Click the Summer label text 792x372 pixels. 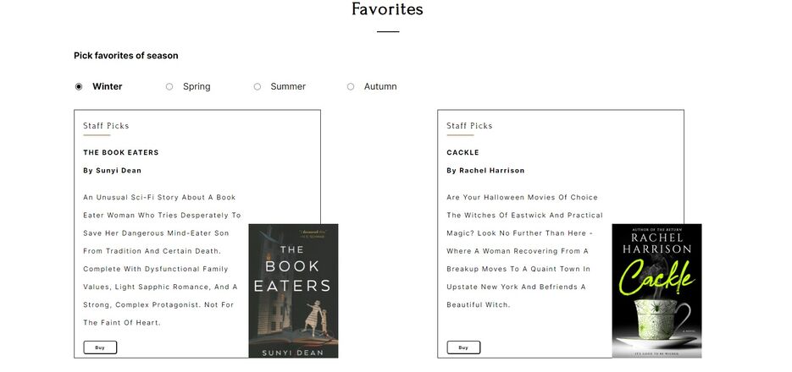(288, 86)
